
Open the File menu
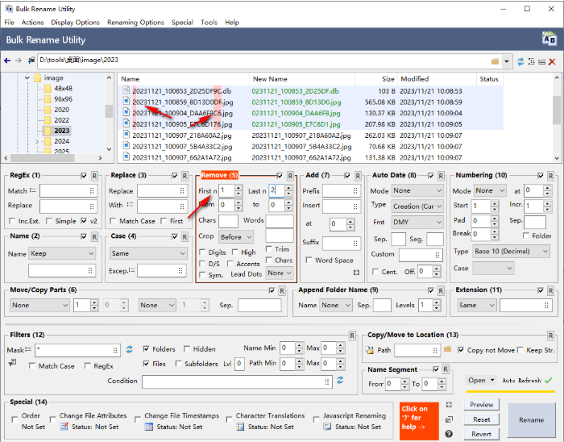tap(10, 23)
